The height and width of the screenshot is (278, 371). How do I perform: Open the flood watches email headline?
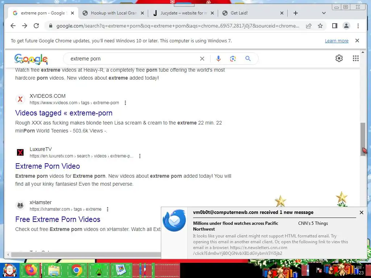pos(235,226)
